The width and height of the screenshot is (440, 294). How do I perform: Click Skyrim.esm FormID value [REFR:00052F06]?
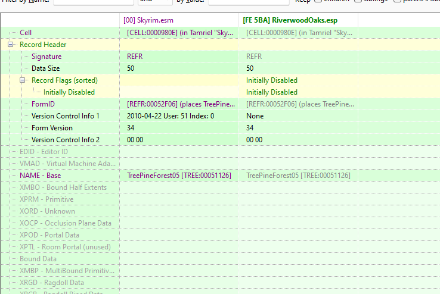(179, 104)
